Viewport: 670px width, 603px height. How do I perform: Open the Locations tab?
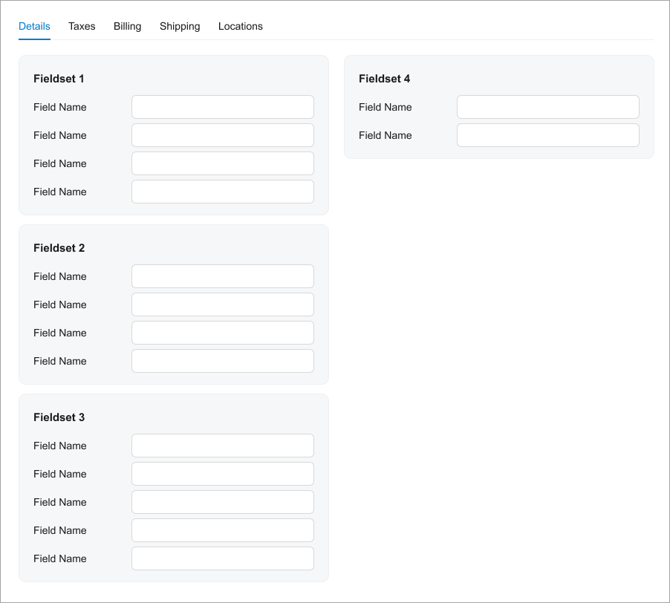click(240, 26)
